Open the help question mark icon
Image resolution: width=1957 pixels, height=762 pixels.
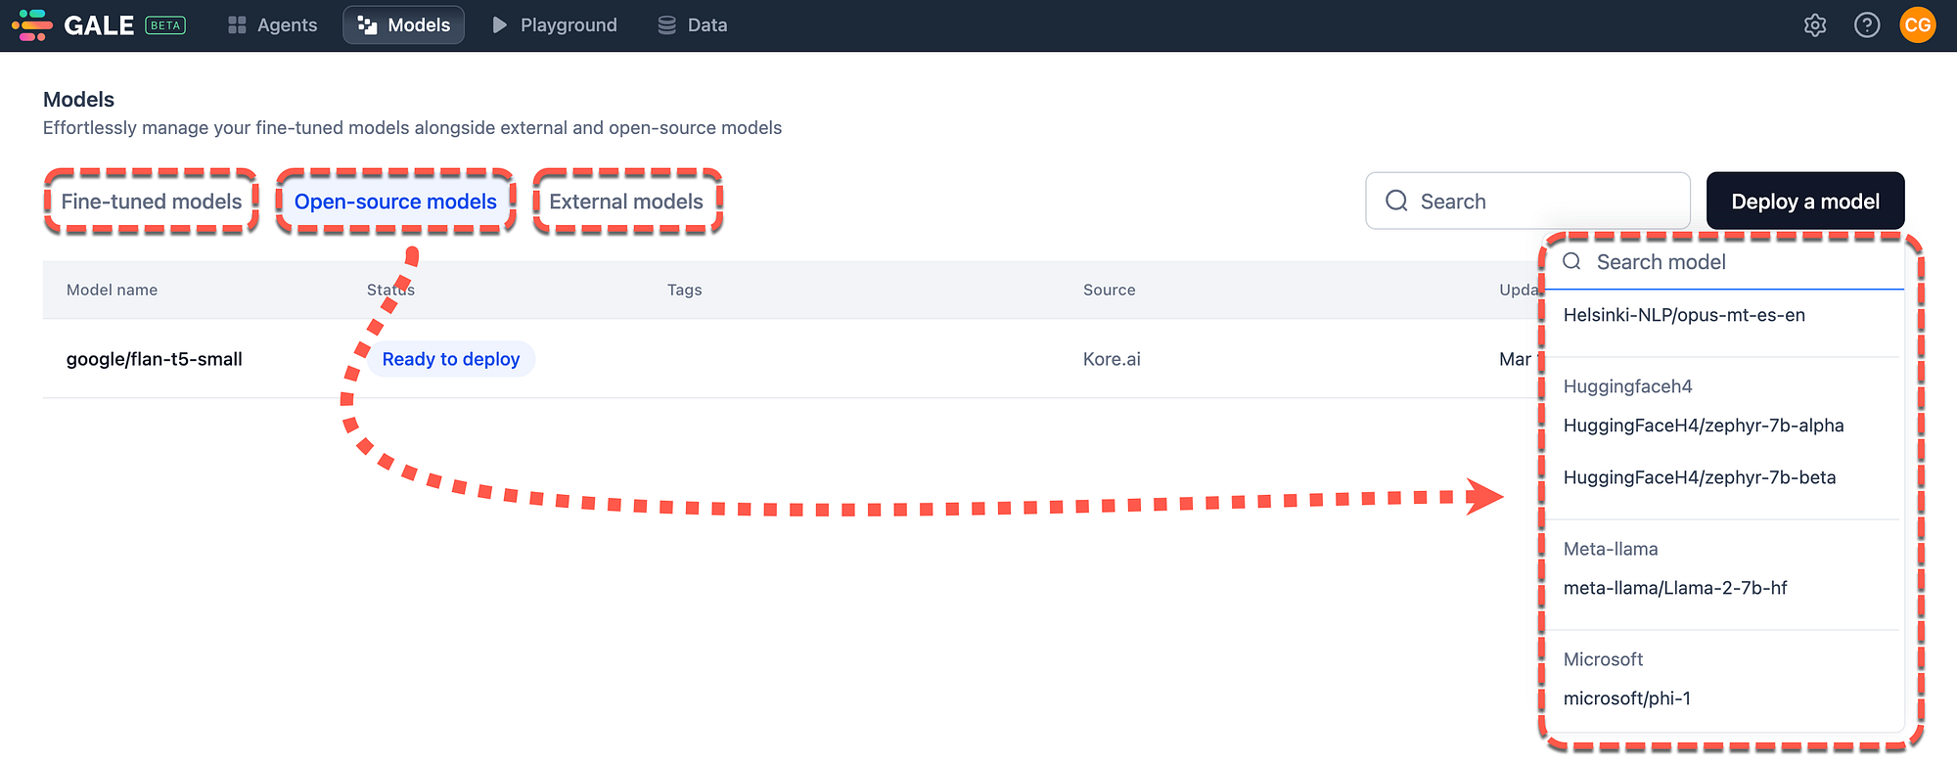tap(1867, 25)
